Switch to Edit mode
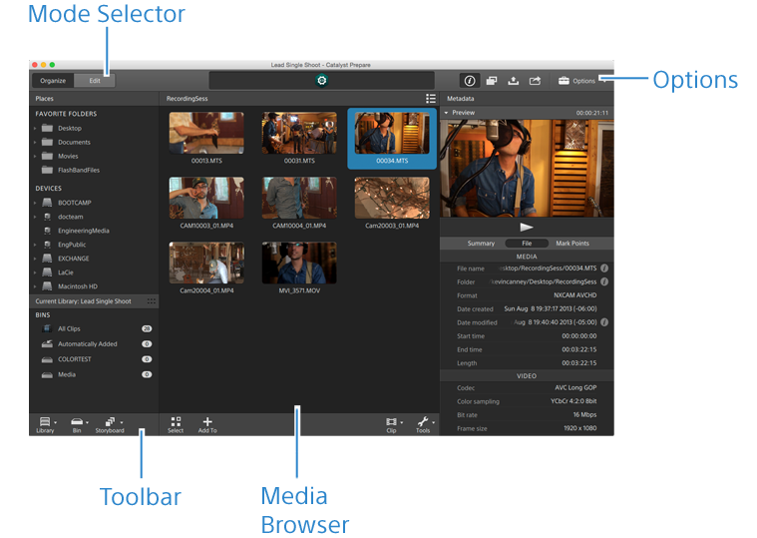This screenshot has height=538, width=757. point(95,80)
